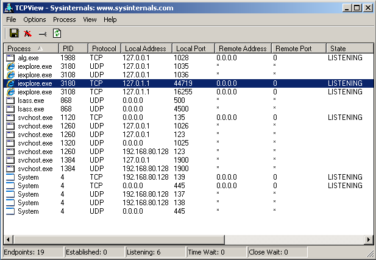Click the svchost.exe icon on port 1025 row
This screenshot has width=376, height=260.
click(10, 143)
